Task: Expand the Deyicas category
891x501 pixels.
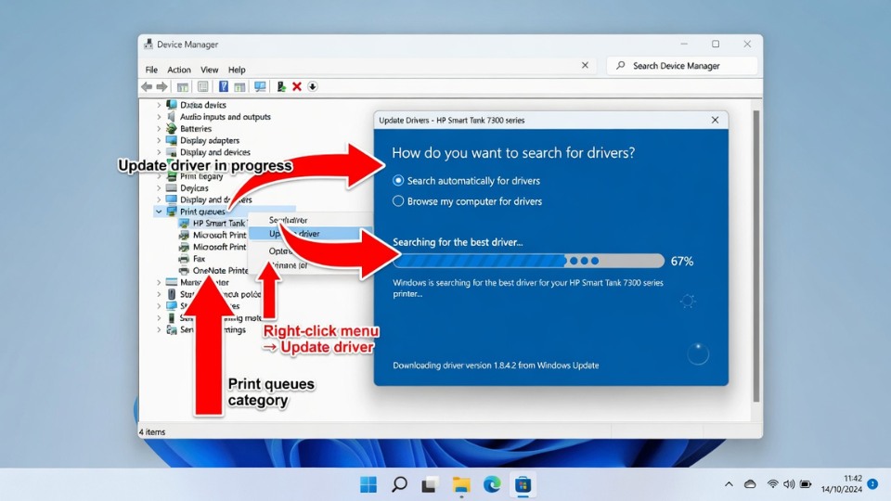Action: coord(159,187)
